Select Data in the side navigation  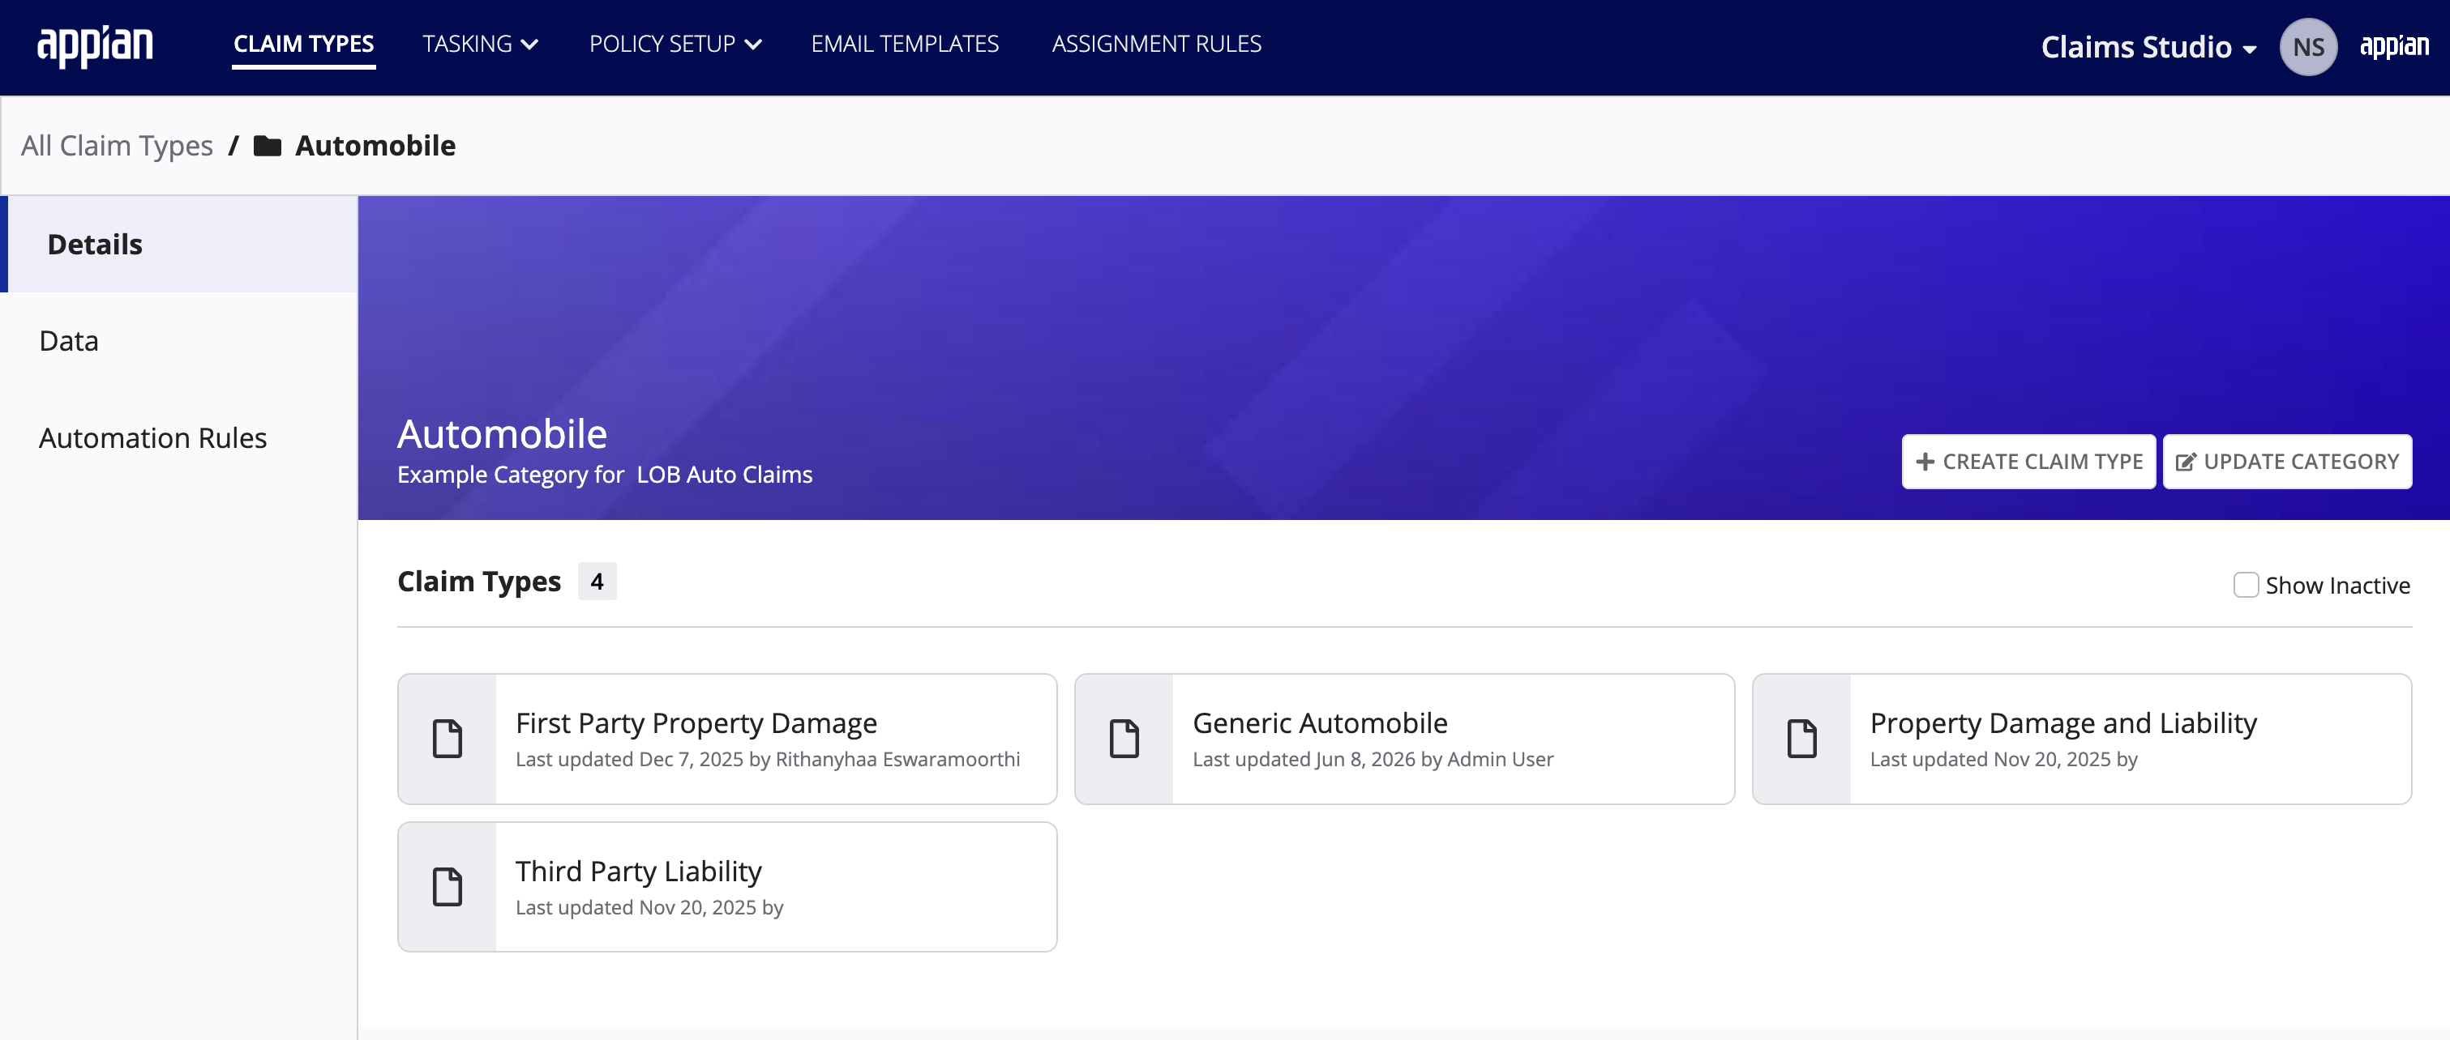(181, 341)
